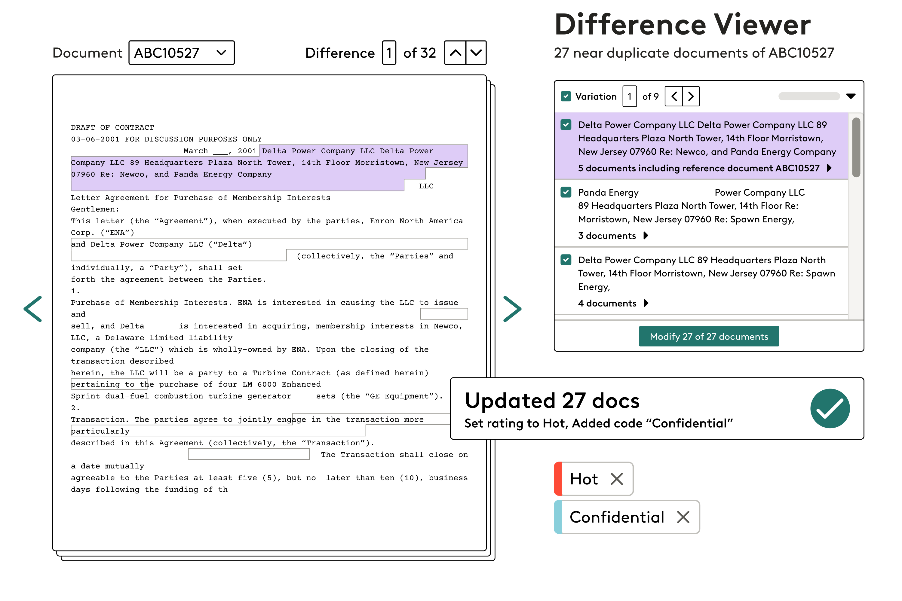Click 'Letter Agreement for Purchase of Membership Interests'

pyautogui.click(x=201, y=198)
